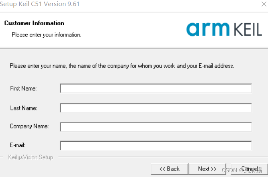Click the Keil µVision Setup footer text

pyautogui.click(x=31, y=157)
